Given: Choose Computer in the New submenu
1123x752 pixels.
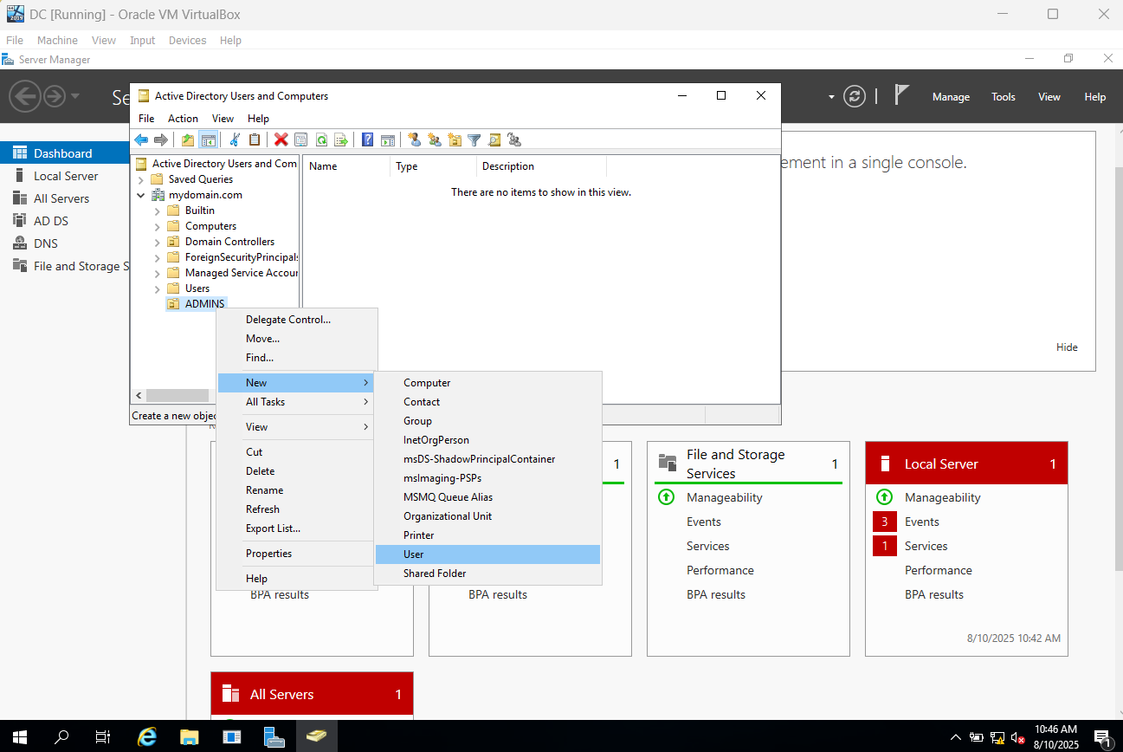Looking at the screenshot, I should coord(488,383).
